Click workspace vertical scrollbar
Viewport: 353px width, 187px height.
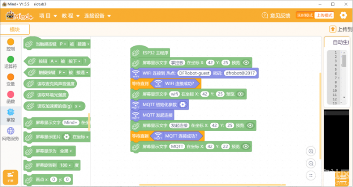pyautogui.click(x=320, y=116)
